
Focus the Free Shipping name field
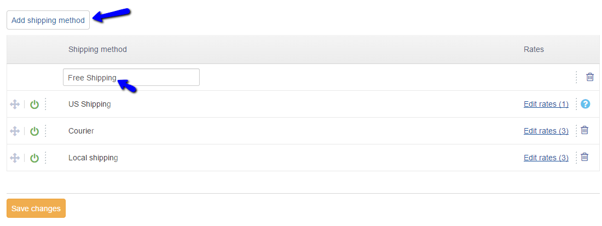point(131,77)
